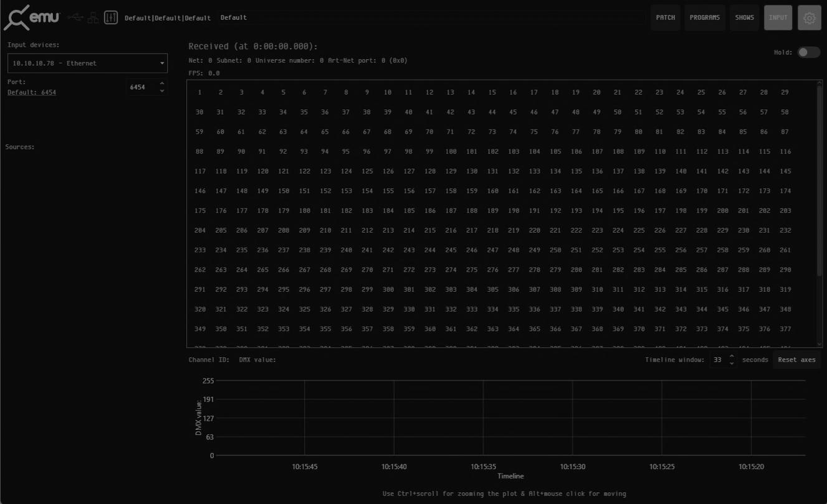Open the Input devices dropdown

(x=87, y=63)
